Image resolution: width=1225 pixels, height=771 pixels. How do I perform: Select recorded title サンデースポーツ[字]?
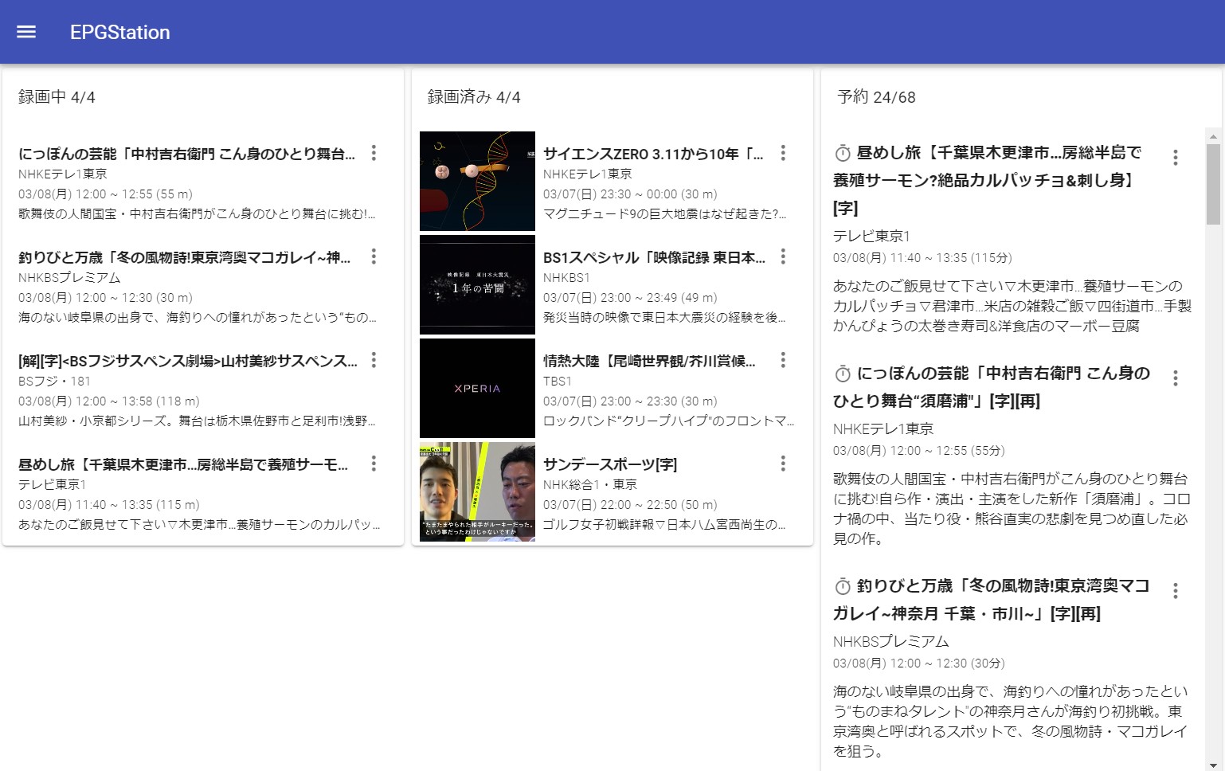[x=610, y=464]
